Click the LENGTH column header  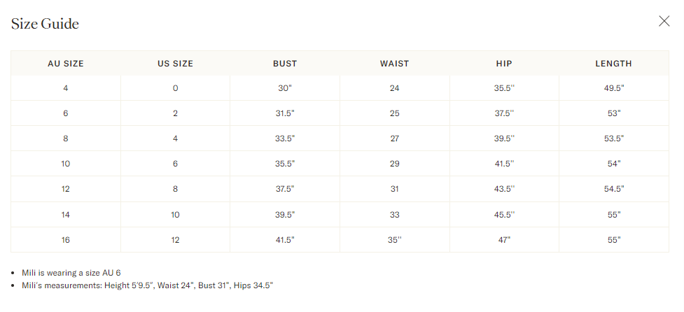tap(613, 64)
